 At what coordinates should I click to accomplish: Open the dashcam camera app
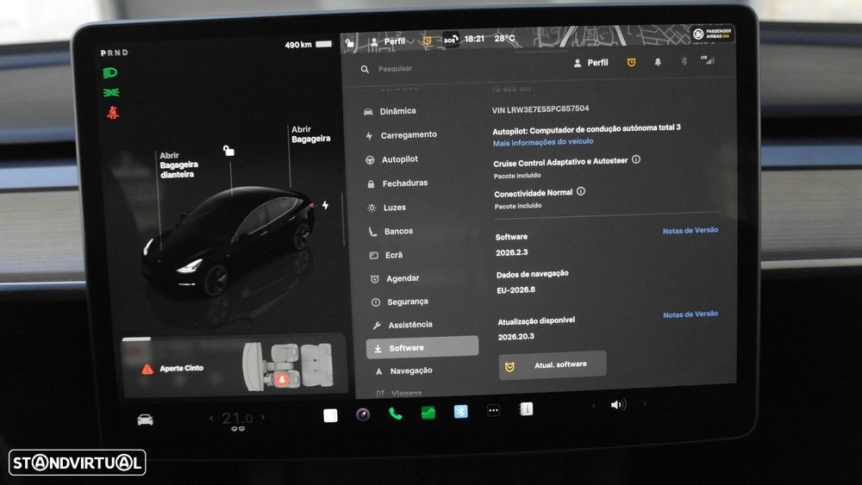pyautogui.click(x=363, y=414)
